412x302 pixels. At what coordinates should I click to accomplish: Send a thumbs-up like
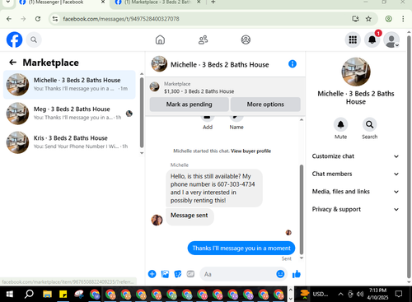coord(297,274)
